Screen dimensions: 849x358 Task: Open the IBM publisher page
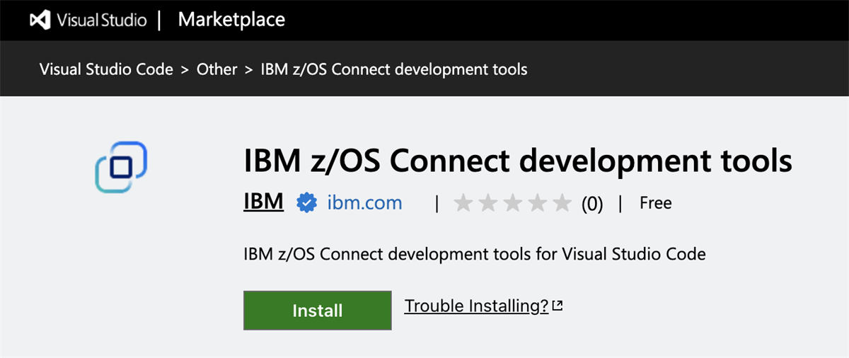coord(264,203)
